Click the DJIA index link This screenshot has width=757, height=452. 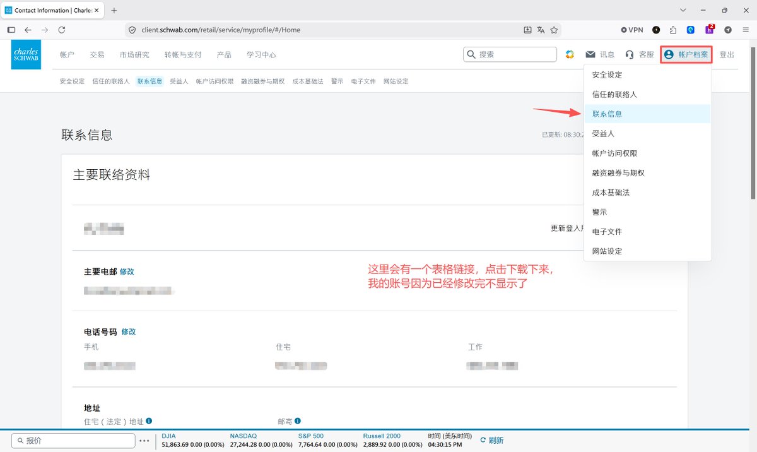169,436
